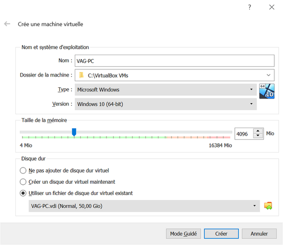This screenshot has width=283, height=245.
Task: Click the Créer button
Action: tap(221, 234)
